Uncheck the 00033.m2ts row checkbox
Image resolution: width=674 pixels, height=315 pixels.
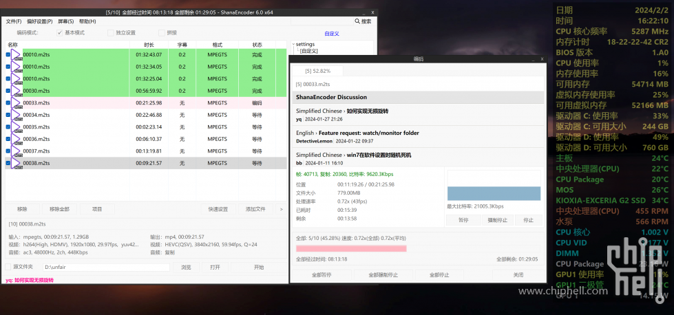pyautogui.click(x=8, y=103)
